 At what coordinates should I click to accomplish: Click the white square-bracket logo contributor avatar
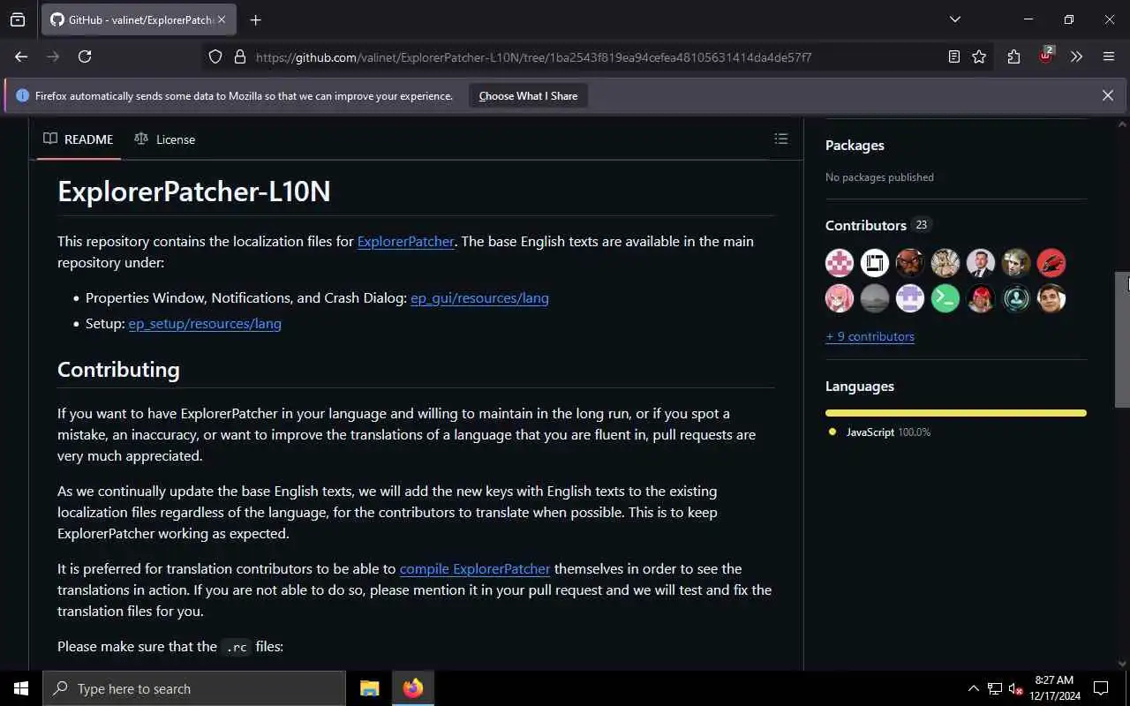pos(875,263)
